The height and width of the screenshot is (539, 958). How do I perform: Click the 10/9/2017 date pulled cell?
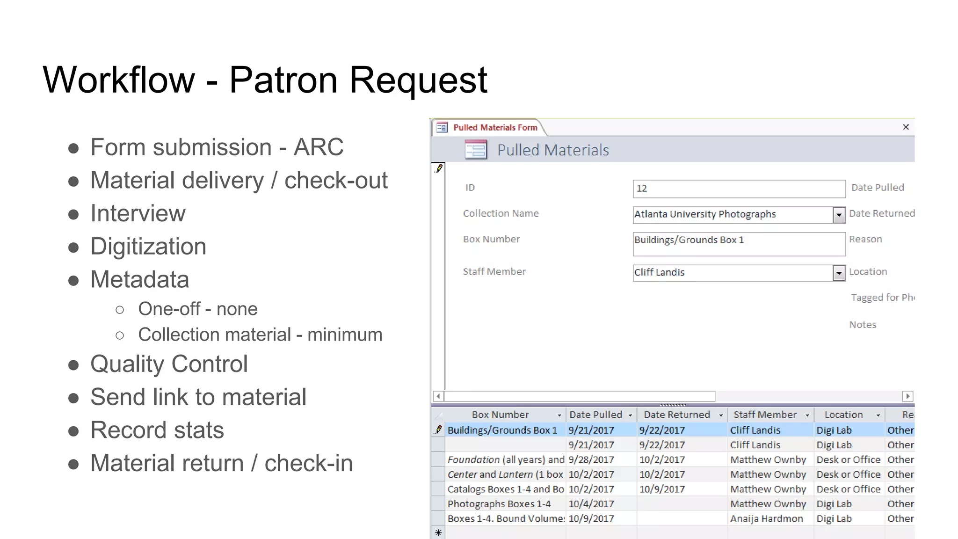pyautogui.click(x=602, y=518)
